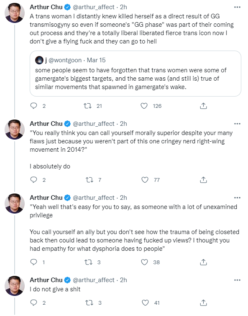
Task: Open @arthur_affect handle on the first tweet
Action: point(94,7)
